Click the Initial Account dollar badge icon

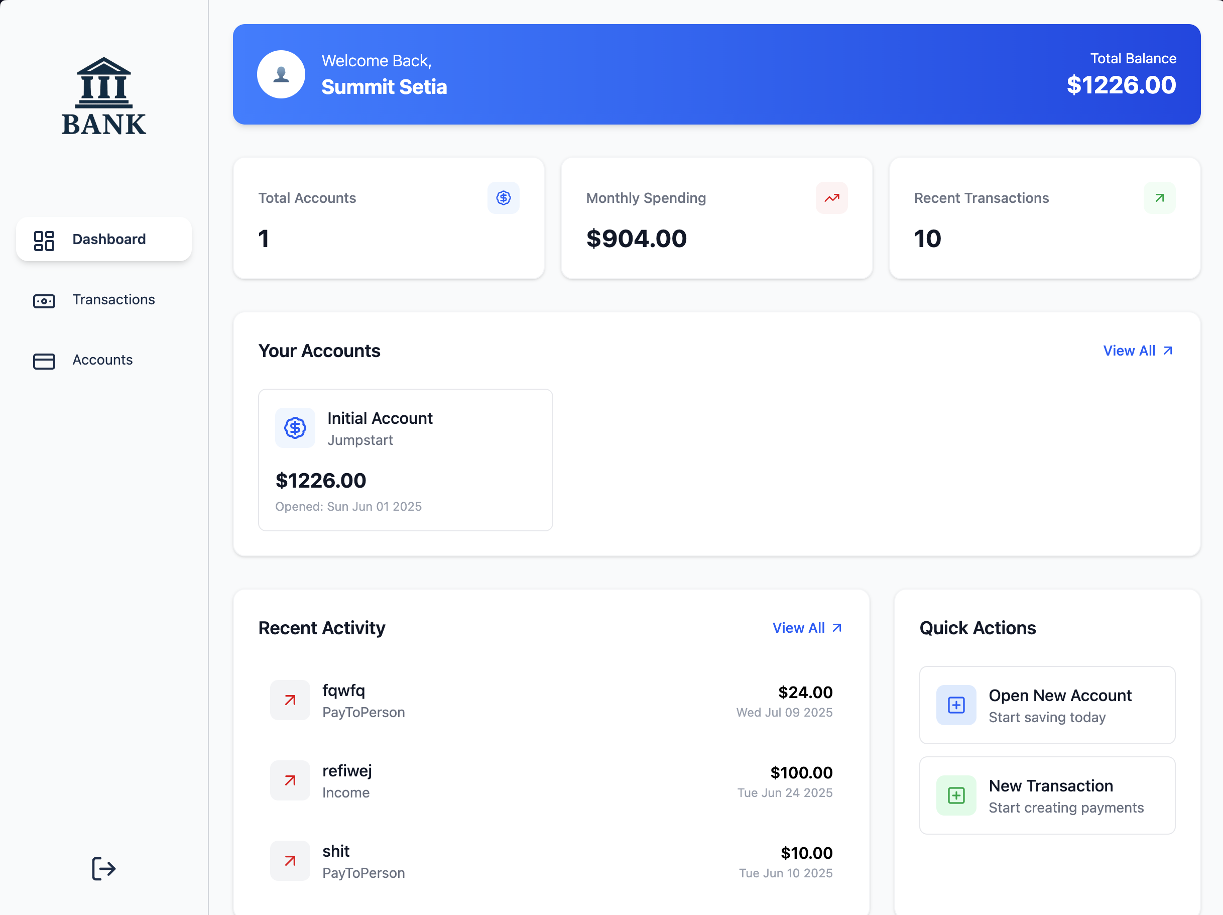point(295,428)
